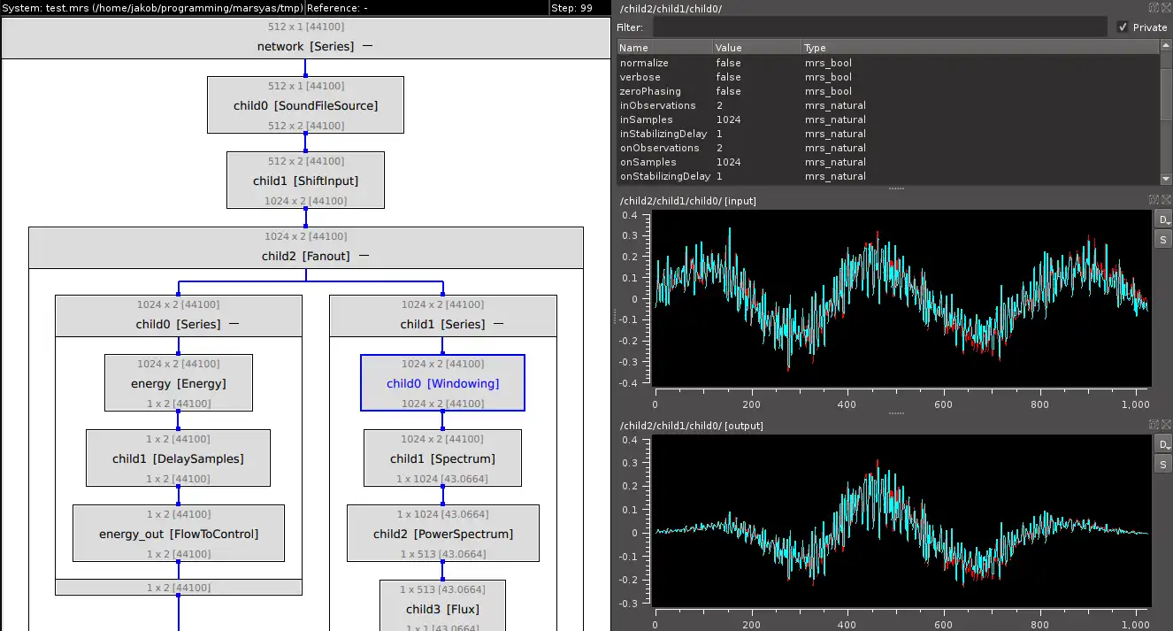Collapse the network Series node

pyautogui.click(x=367, y=46)
